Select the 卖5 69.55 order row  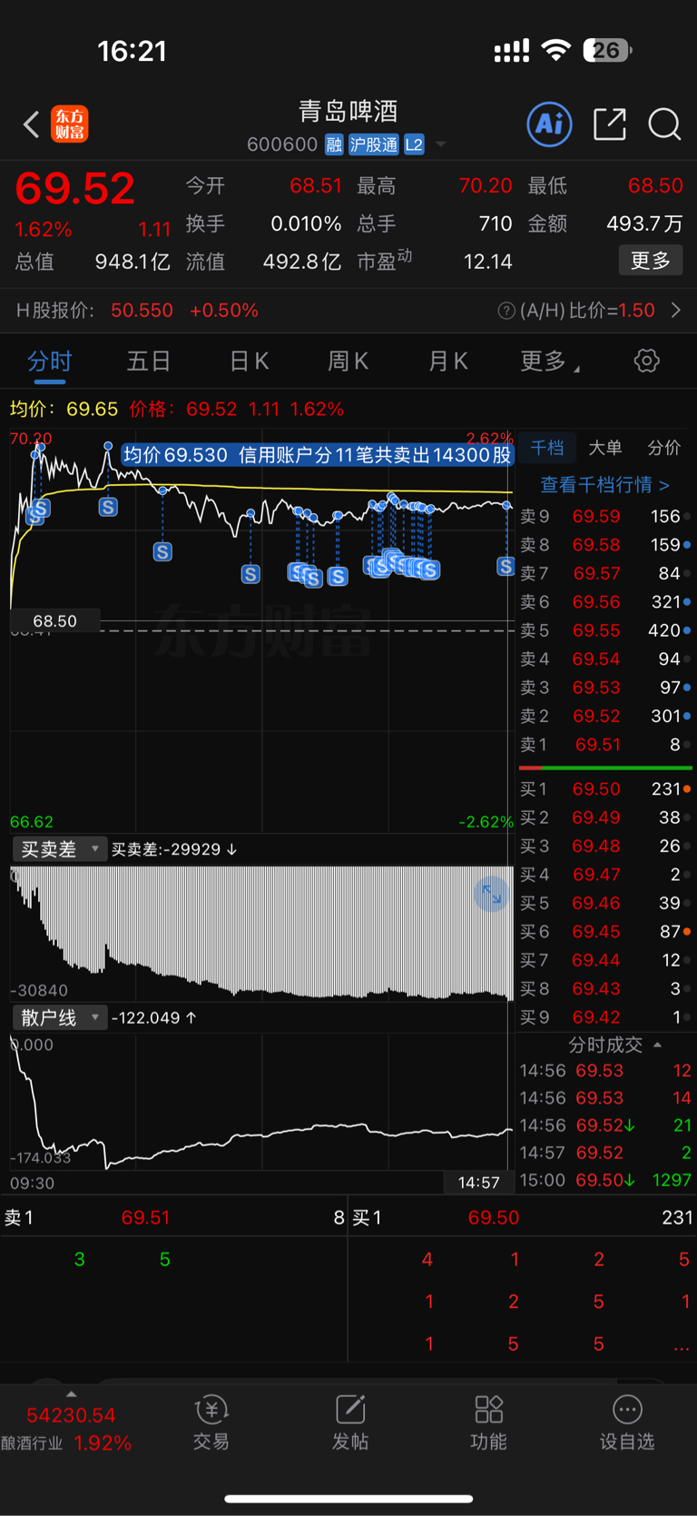(605, 630)
